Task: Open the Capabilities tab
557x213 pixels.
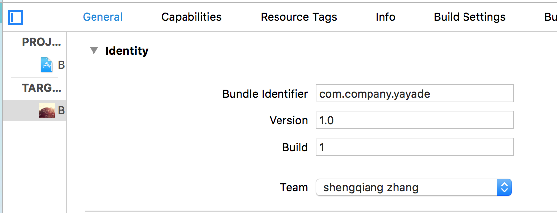Action: [x=191, y=17]
